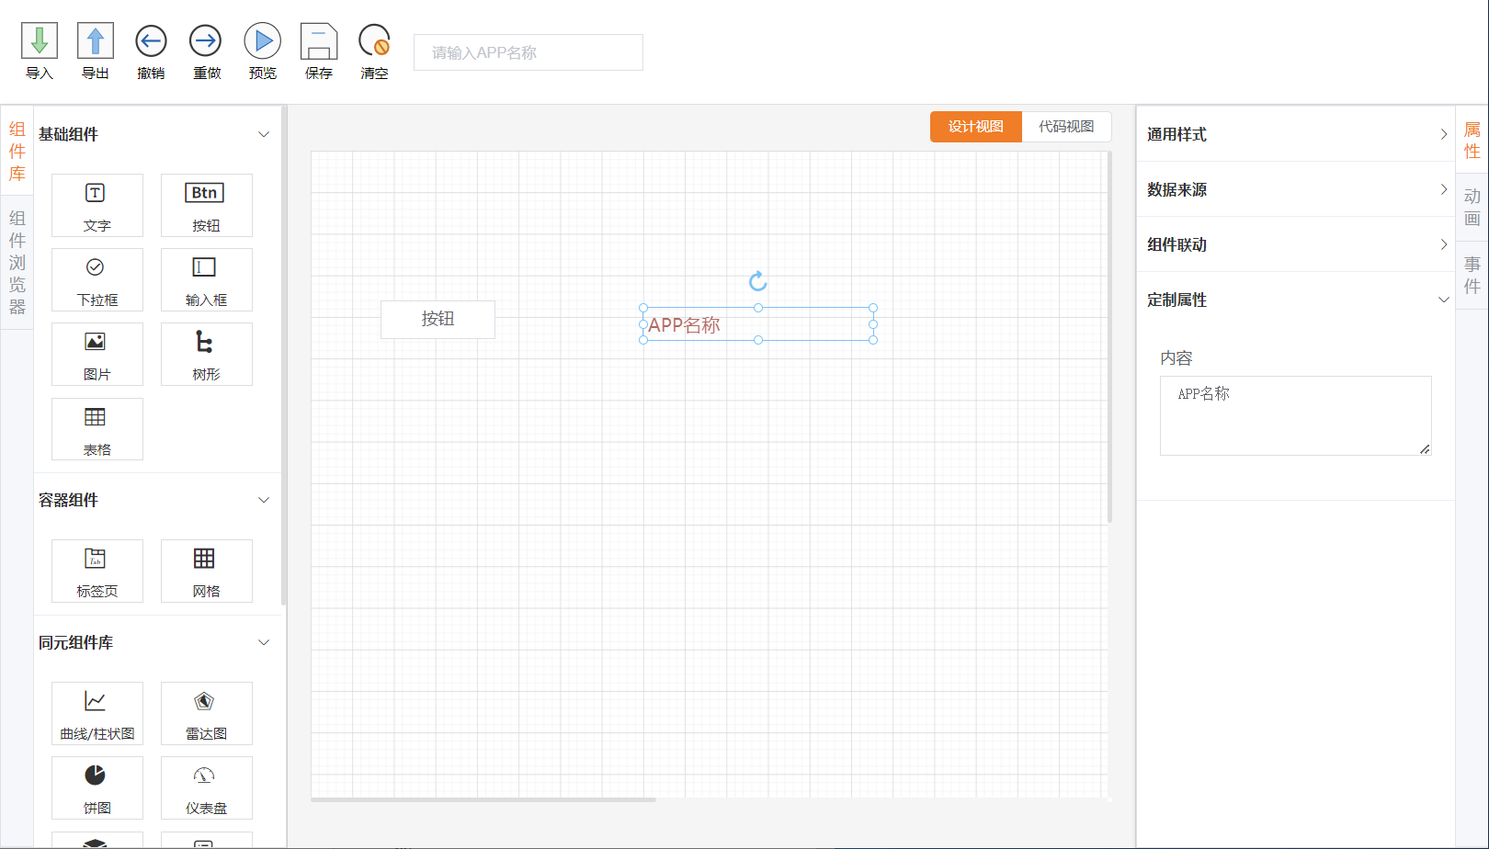Click the top-center resize handle of selection

point(758,308)
